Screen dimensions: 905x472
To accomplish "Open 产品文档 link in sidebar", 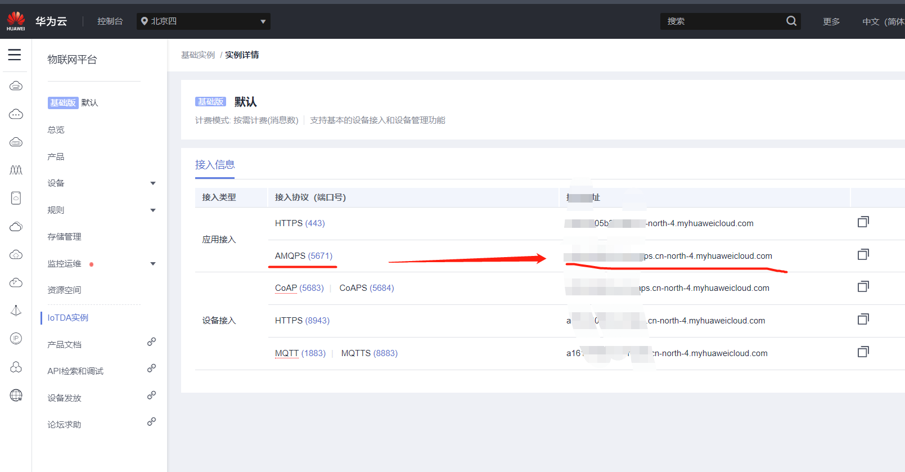I will click(x=64, y=345).
